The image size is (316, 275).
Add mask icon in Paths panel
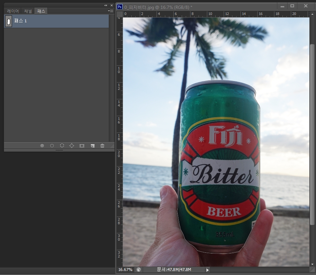click(x=82, y=145)
